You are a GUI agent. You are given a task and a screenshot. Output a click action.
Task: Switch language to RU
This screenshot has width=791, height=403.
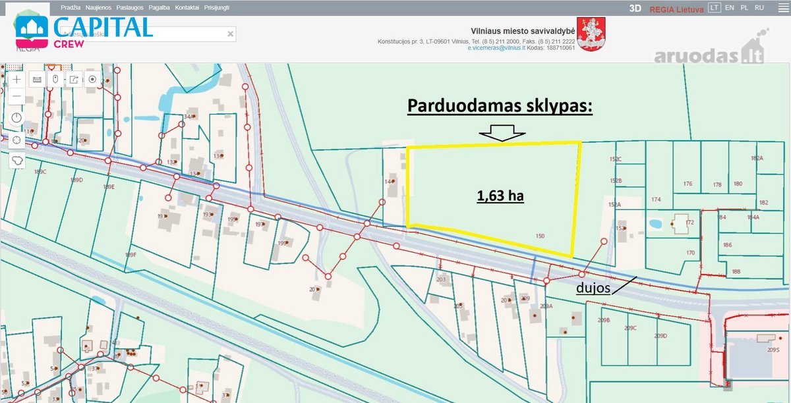759,8
